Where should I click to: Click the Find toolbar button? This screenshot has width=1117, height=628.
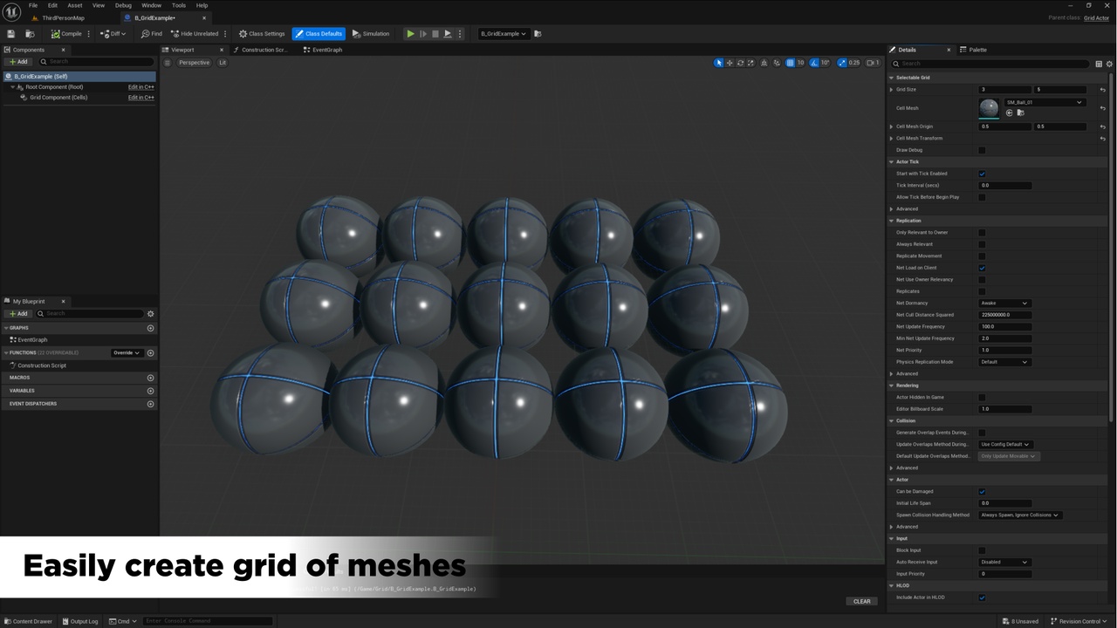pos(152,34)
